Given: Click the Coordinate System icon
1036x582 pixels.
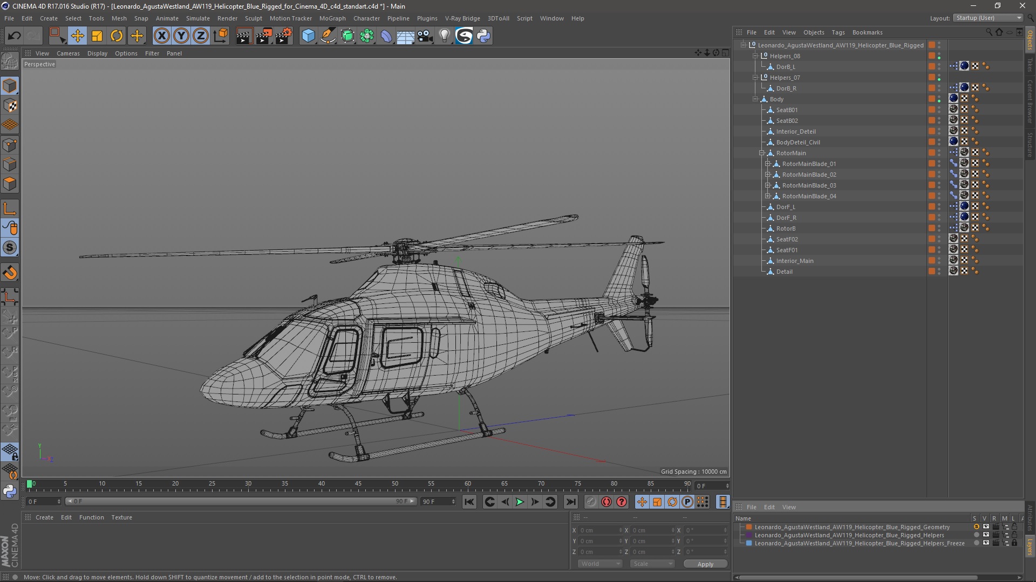Looking at the screenshot, I should (221, 36).
